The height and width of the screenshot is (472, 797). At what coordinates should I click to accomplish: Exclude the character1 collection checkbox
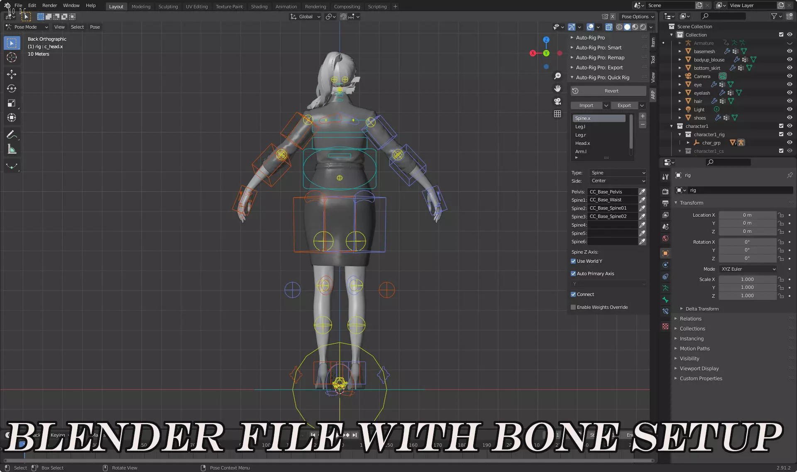781,126
